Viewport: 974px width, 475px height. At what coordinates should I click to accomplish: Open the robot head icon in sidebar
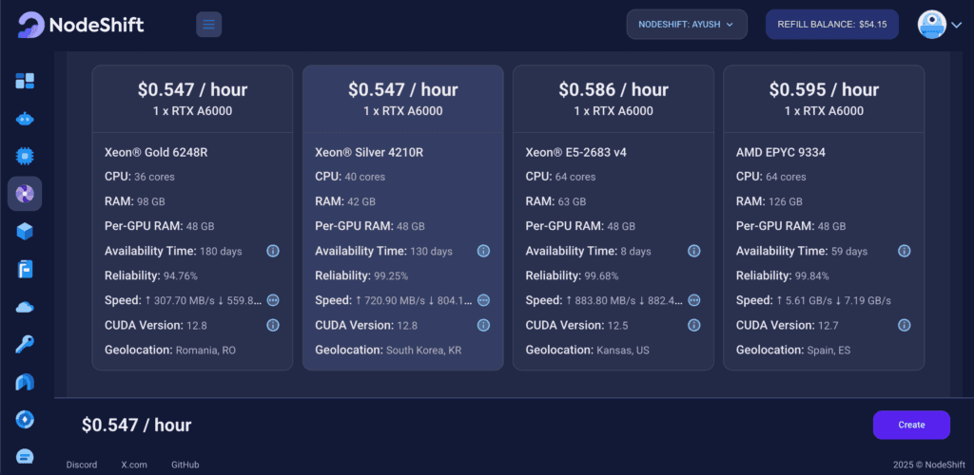tap(25, 119)
